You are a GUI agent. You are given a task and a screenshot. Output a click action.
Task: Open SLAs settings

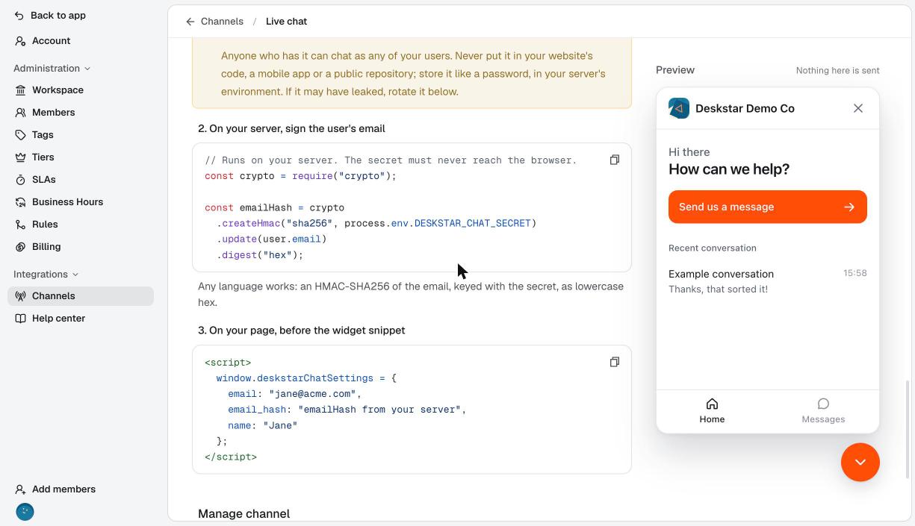pos(81,180)
